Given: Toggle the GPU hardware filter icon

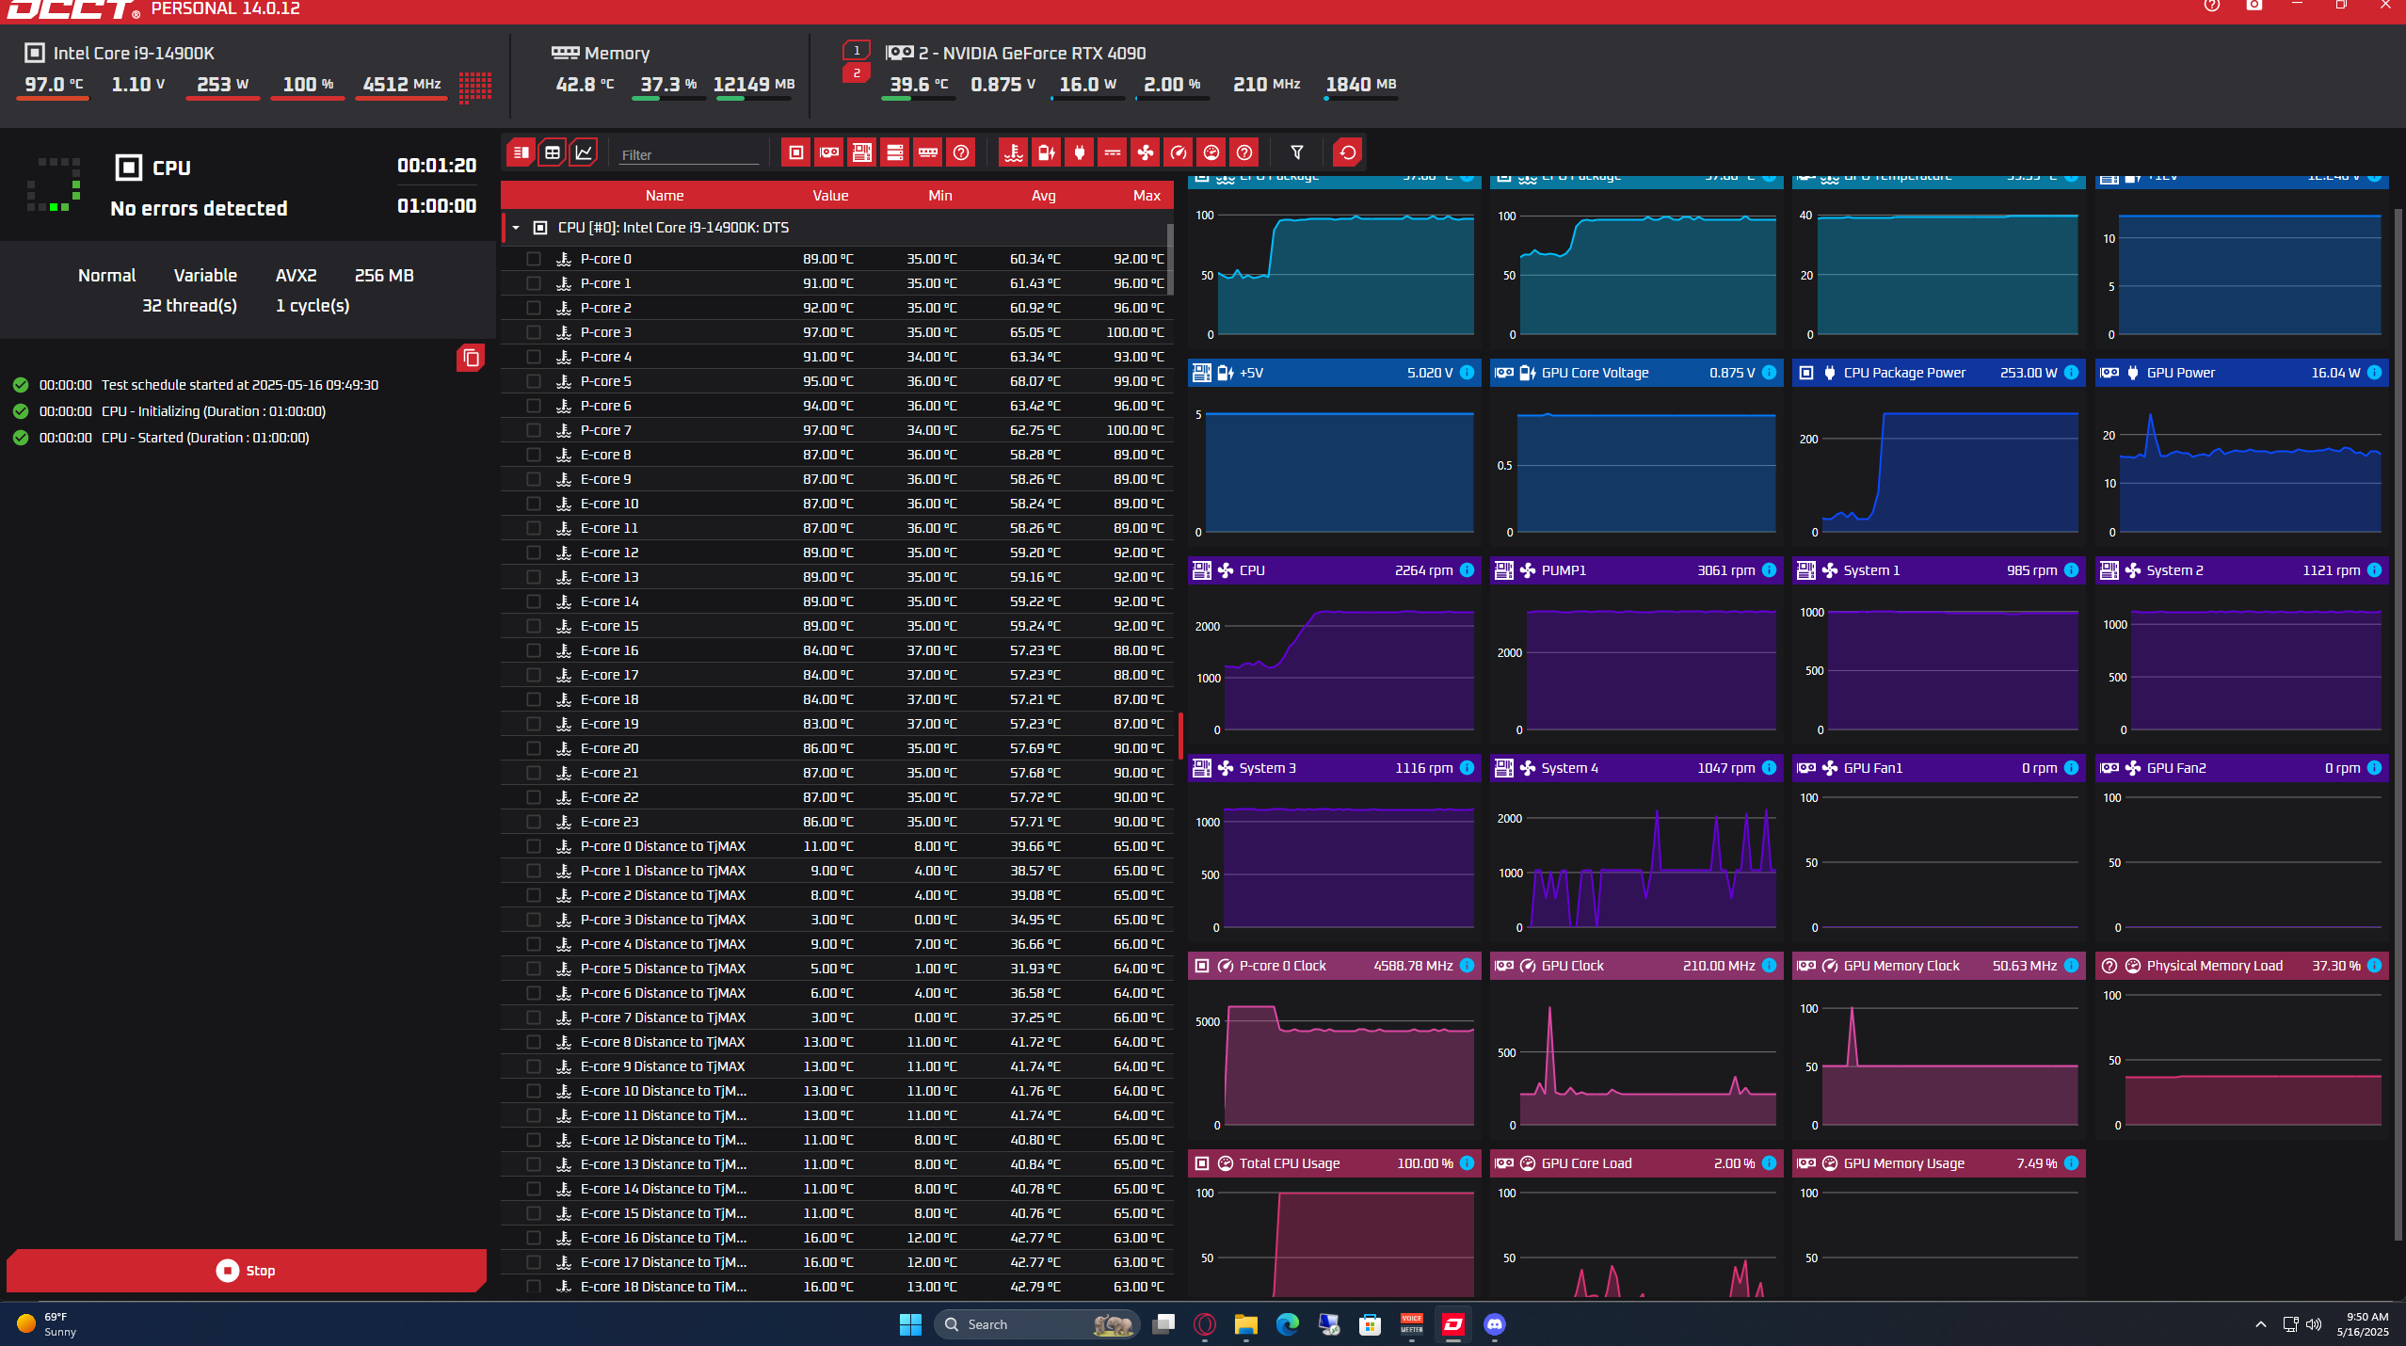Looking at the screenshot, I should point(829,152).
